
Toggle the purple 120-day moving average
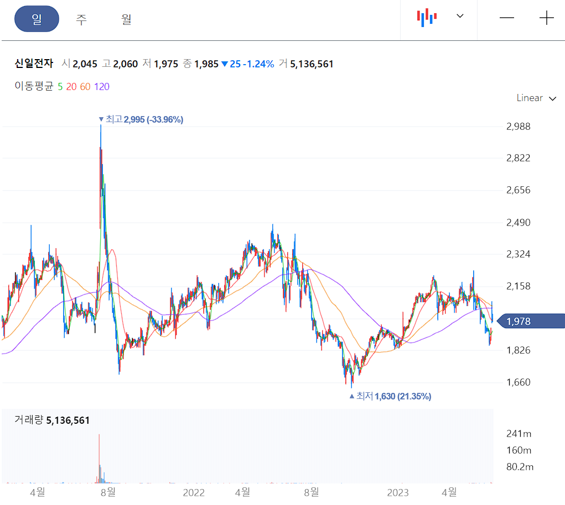(x=101, y=87)
